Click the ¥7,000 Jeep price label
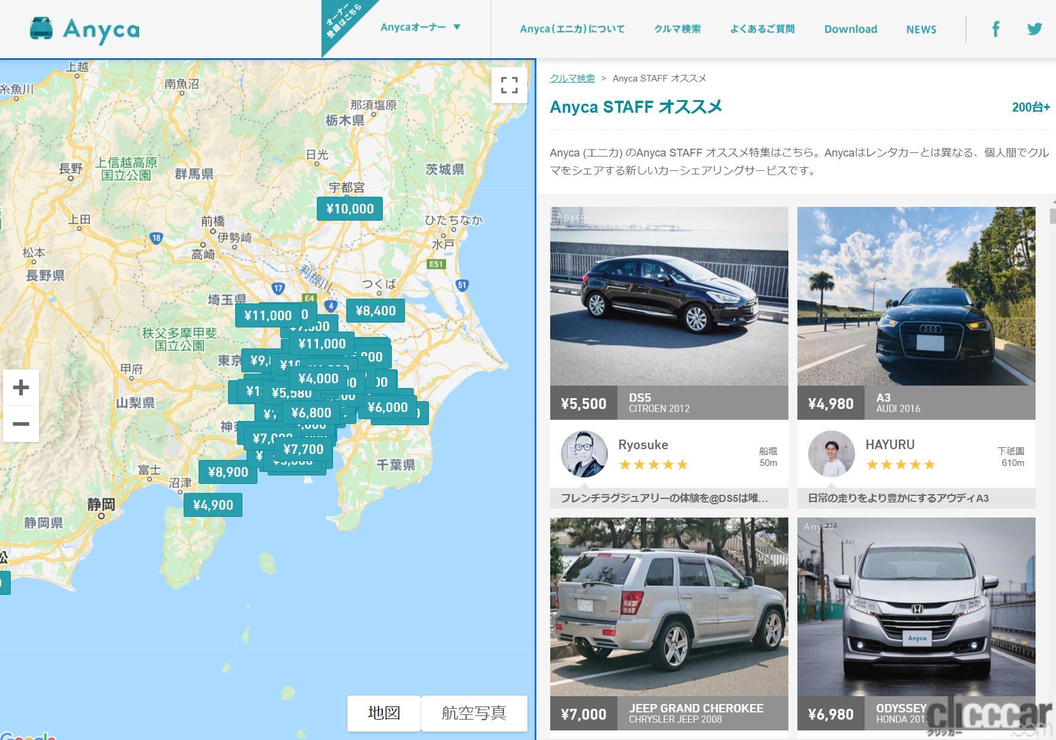 tap(584, 714)
